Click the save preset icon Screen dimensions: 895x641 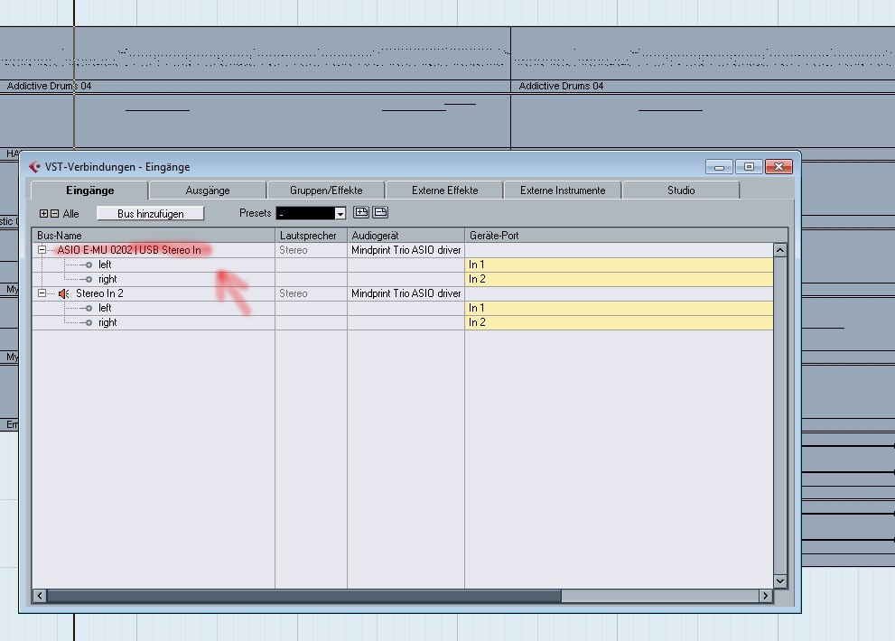point(360,212)
